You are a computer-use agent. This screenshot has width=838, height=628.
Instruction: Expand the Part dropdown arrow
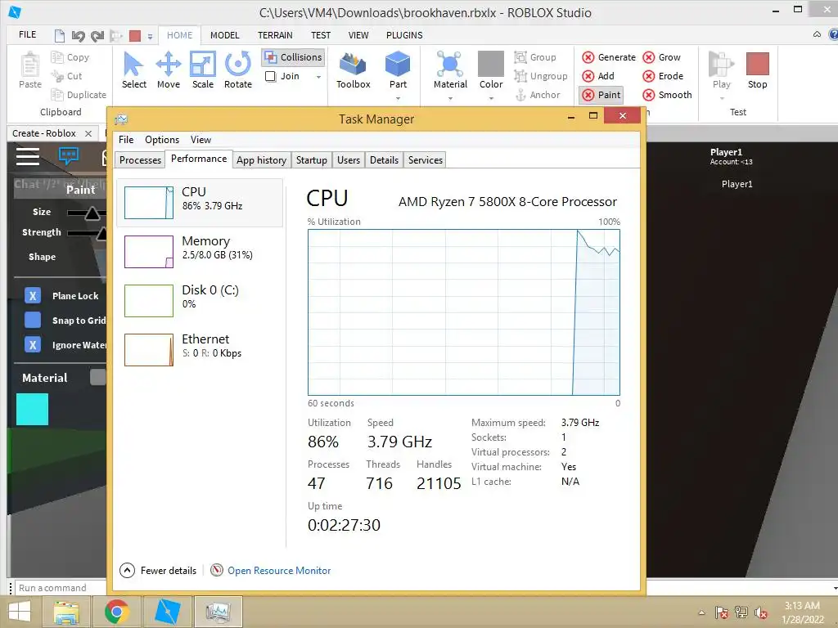(x=398, y=98)
